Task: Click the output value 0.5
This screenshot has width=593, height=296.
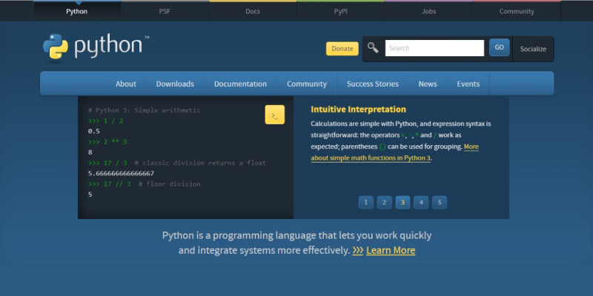Action: click(94, 132)
